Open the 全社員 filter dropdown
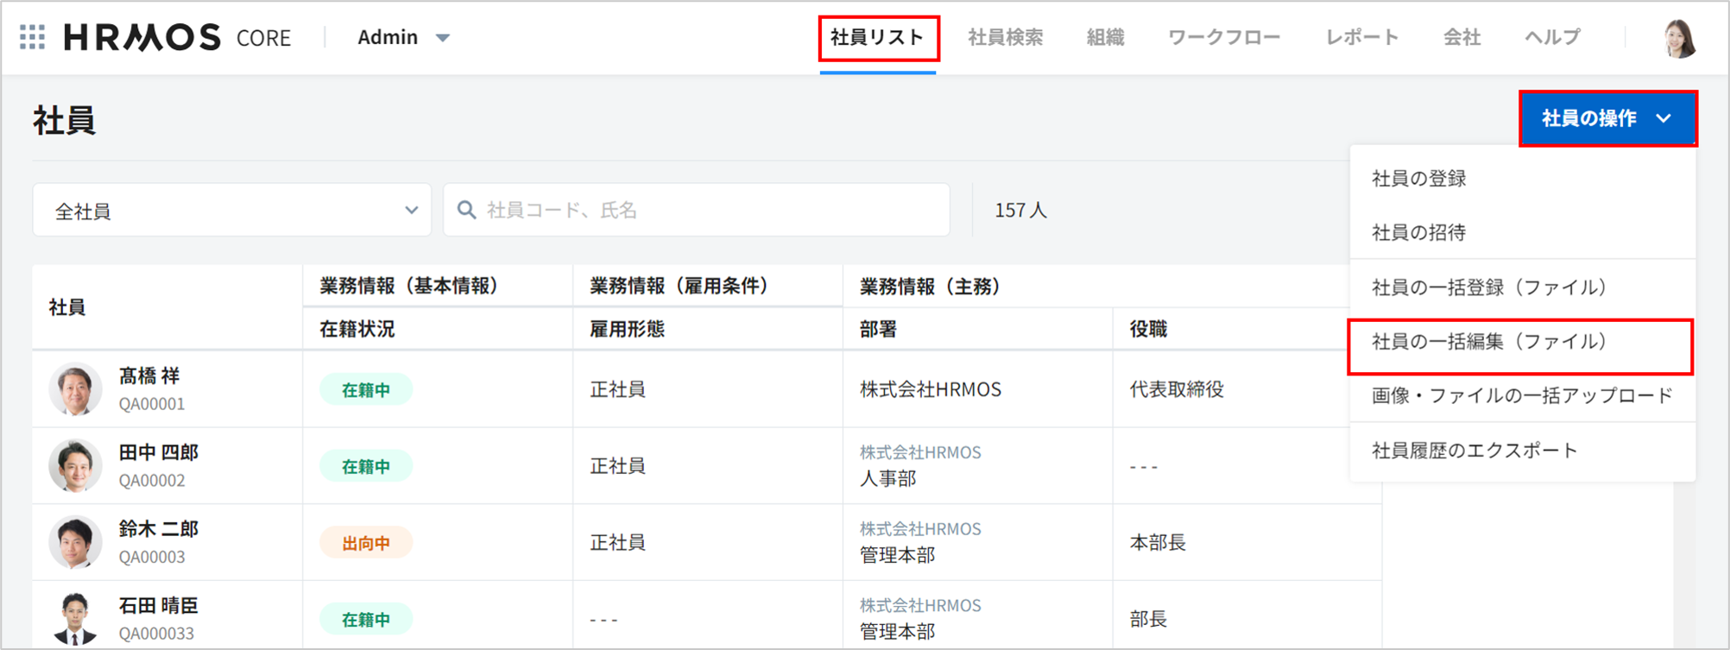Screen dimensions: 1730x650 (231, 210)
